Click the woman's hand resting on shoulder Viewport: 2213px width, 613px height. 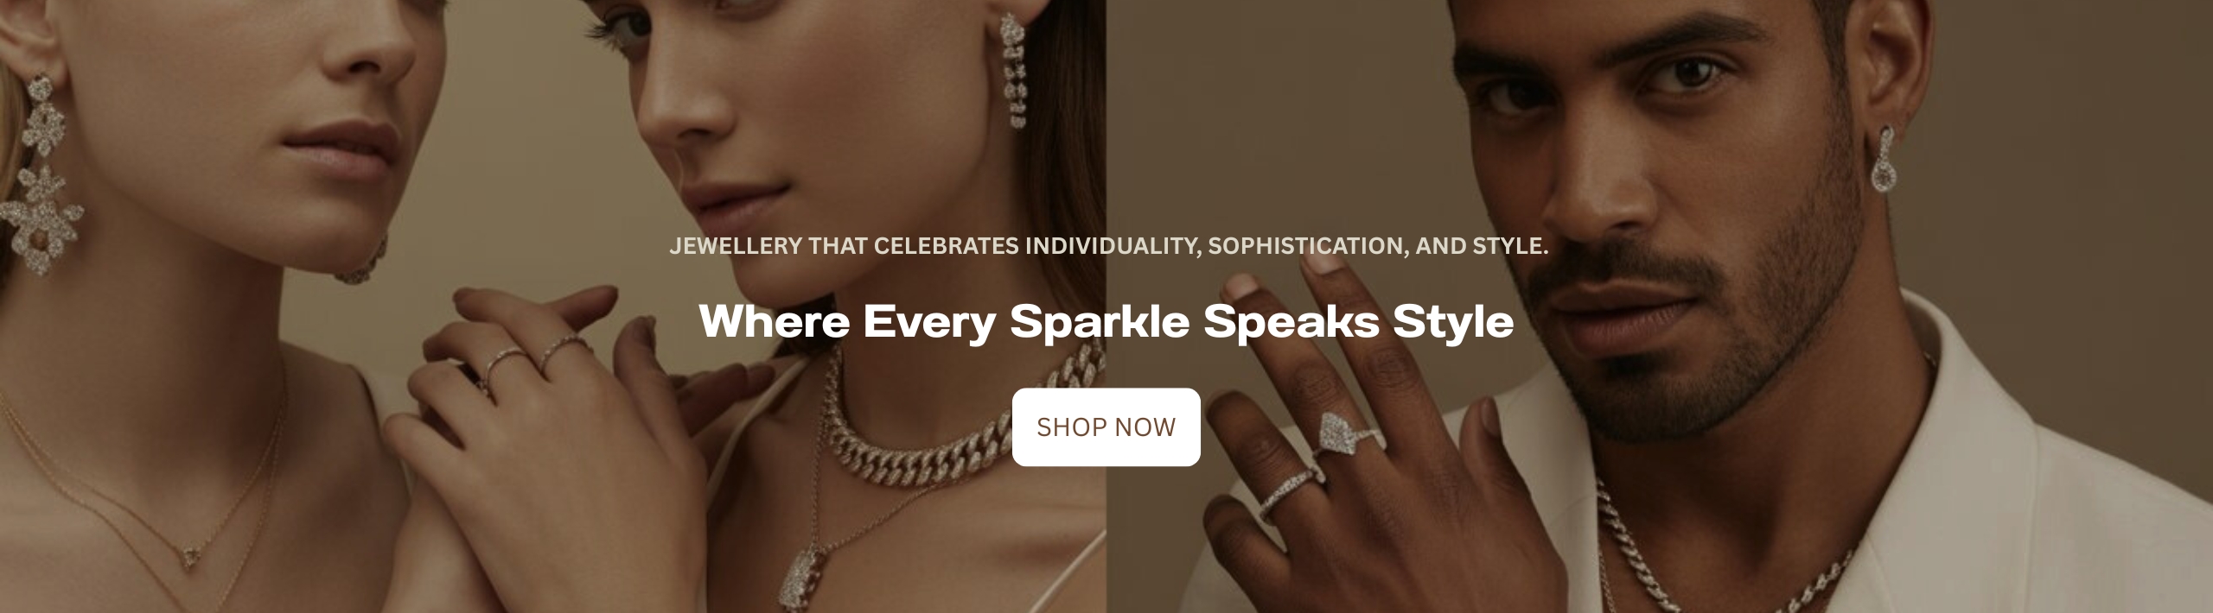(553, 371)
